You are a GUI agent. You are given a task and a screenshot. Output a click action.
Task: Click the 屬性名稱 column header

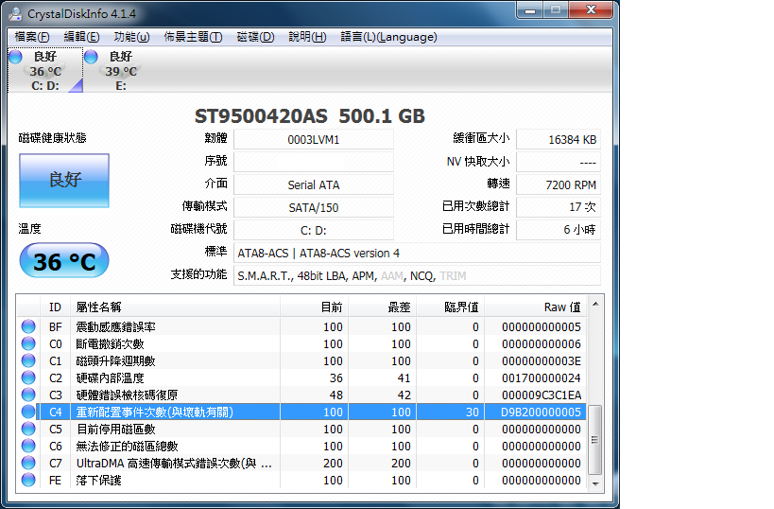(175, 307)
